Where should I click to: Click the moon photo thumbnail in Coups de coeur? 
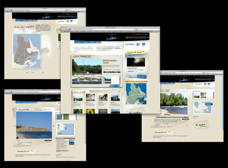pos(136,62)
